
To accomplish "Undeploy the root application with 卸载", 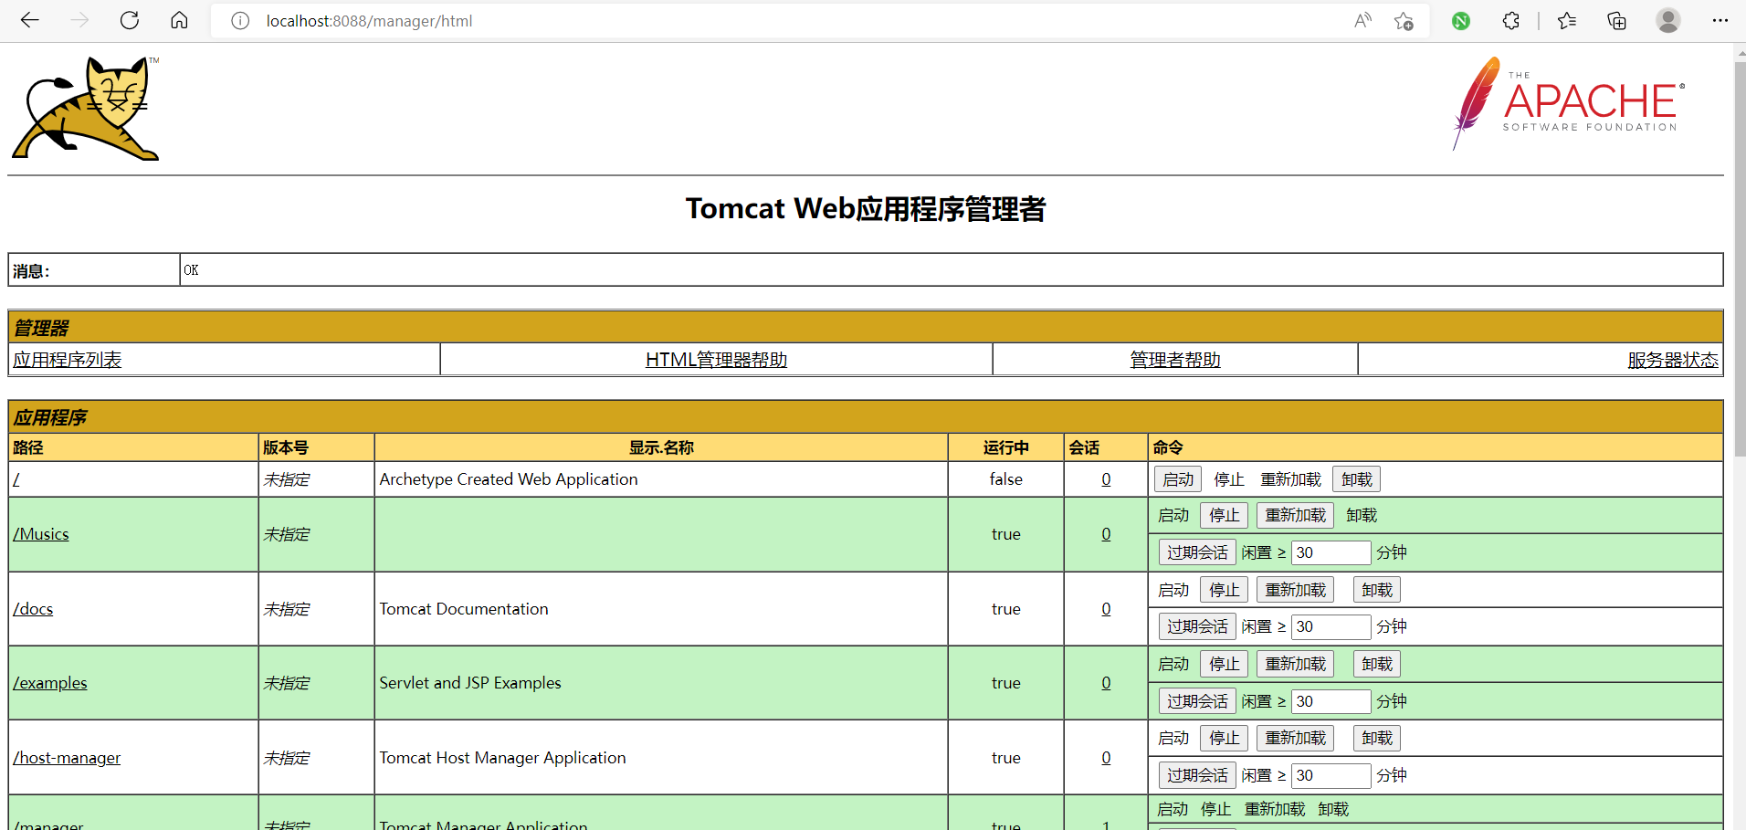I will [x=1356, y=479].
